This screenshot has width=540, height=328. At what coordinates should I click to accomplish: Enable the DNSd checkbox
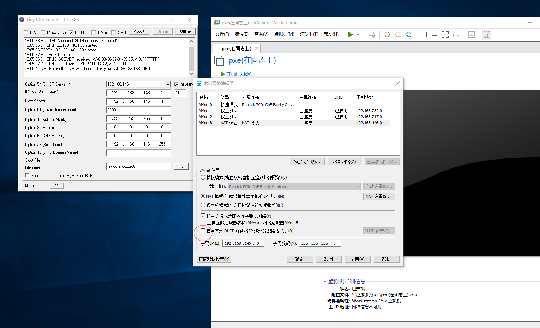tap(94, 32)
